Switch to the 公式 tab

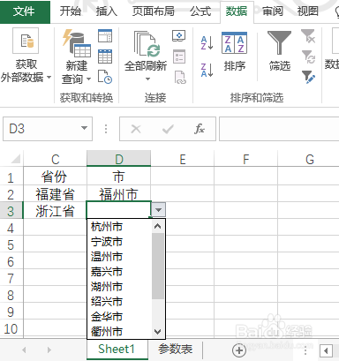click(x=200, y=11)
